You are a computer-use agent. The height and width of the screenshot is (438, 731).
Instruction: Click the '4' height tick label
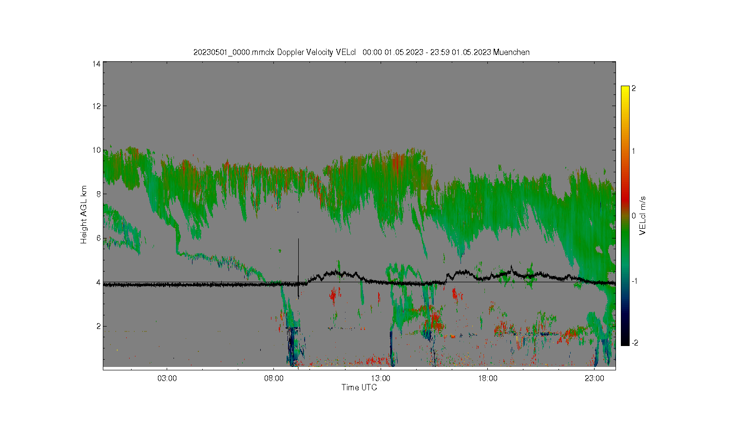point(98,282)
